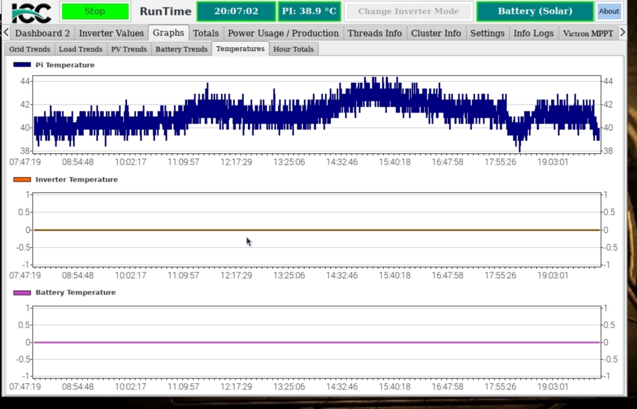637x409 pixels.
Task: Click the navy Pi Temperature legend swatch
Action: coord(22,65)
